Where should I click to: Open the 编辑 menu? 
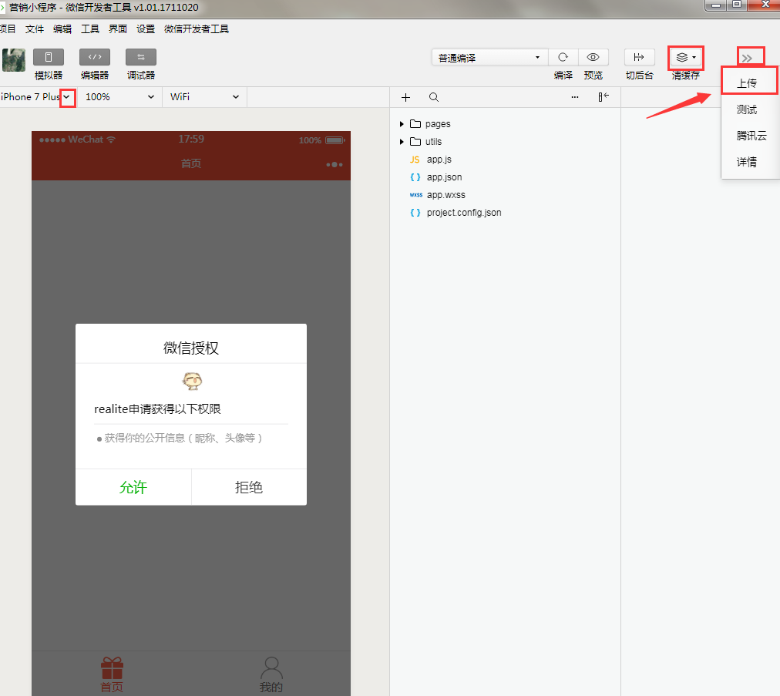62,29
